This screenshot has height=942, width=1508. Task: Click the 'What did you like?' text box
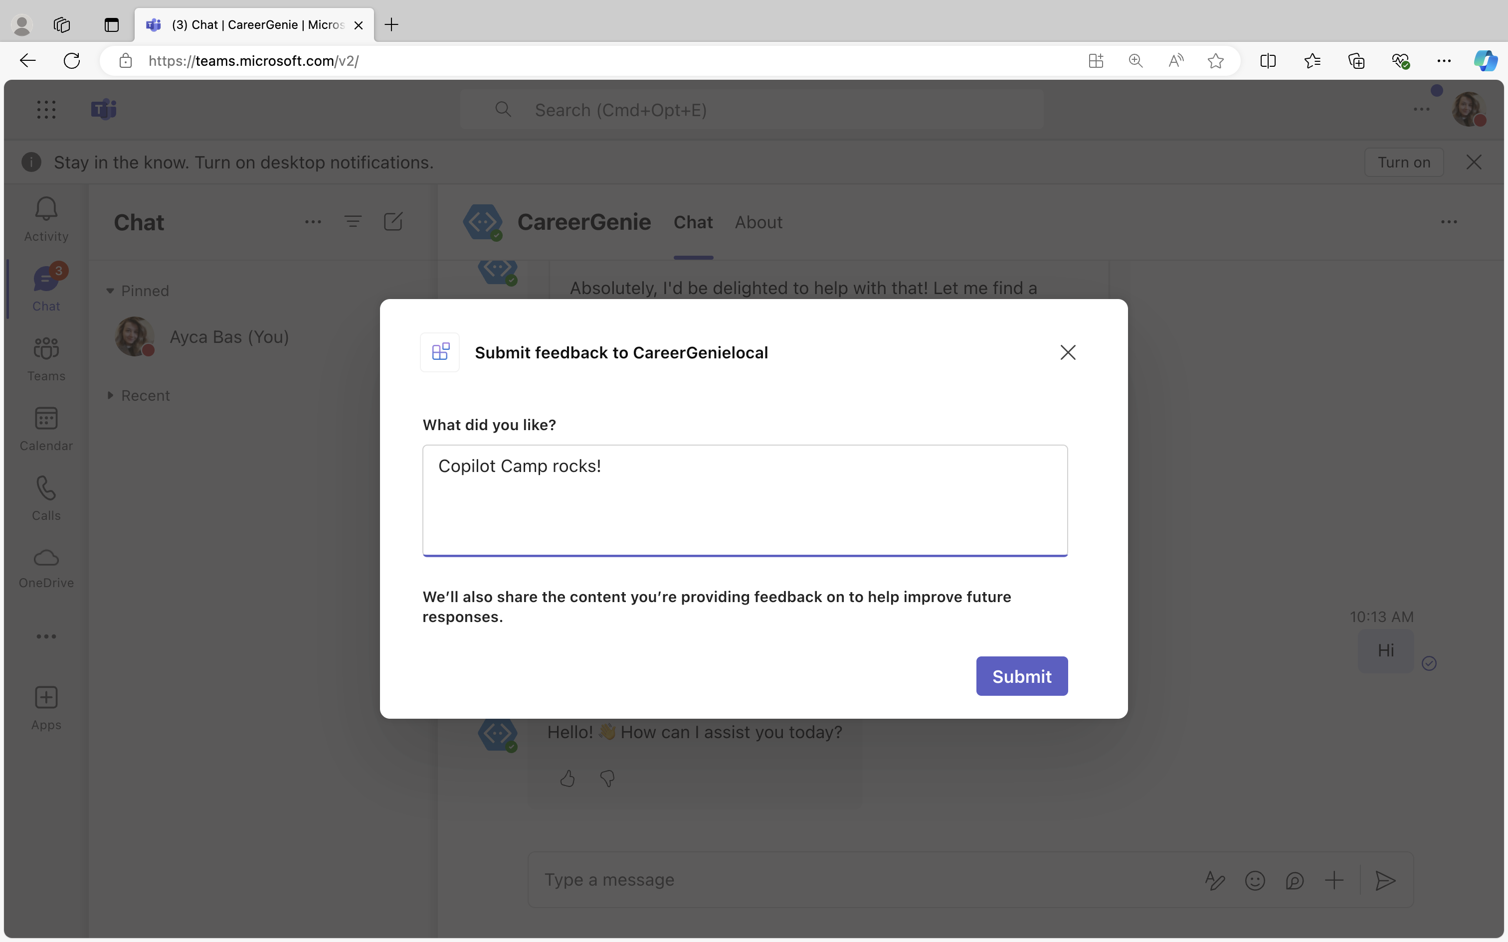(745, 500)
